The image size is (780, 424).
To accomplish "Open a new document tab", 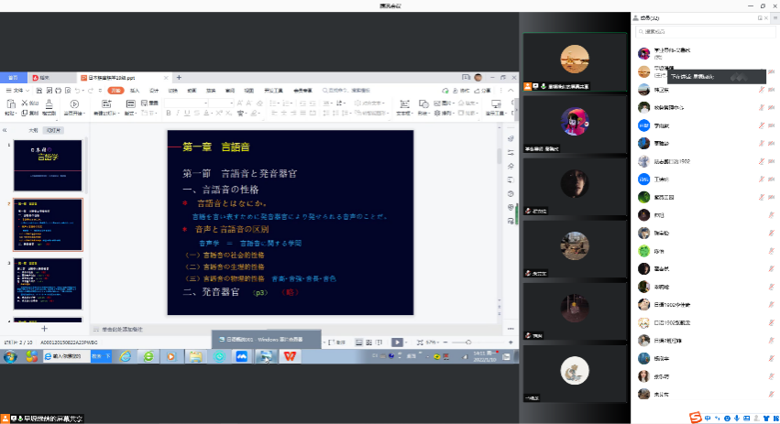I will (179, 78).
